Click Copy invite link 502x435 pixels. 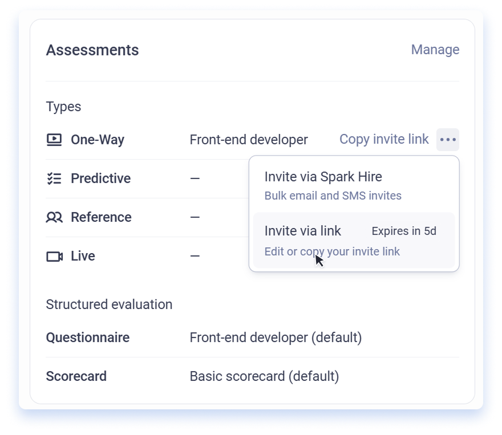(384, 139)
